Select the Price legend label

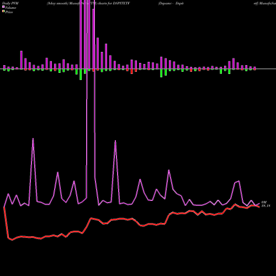[9, 12]
